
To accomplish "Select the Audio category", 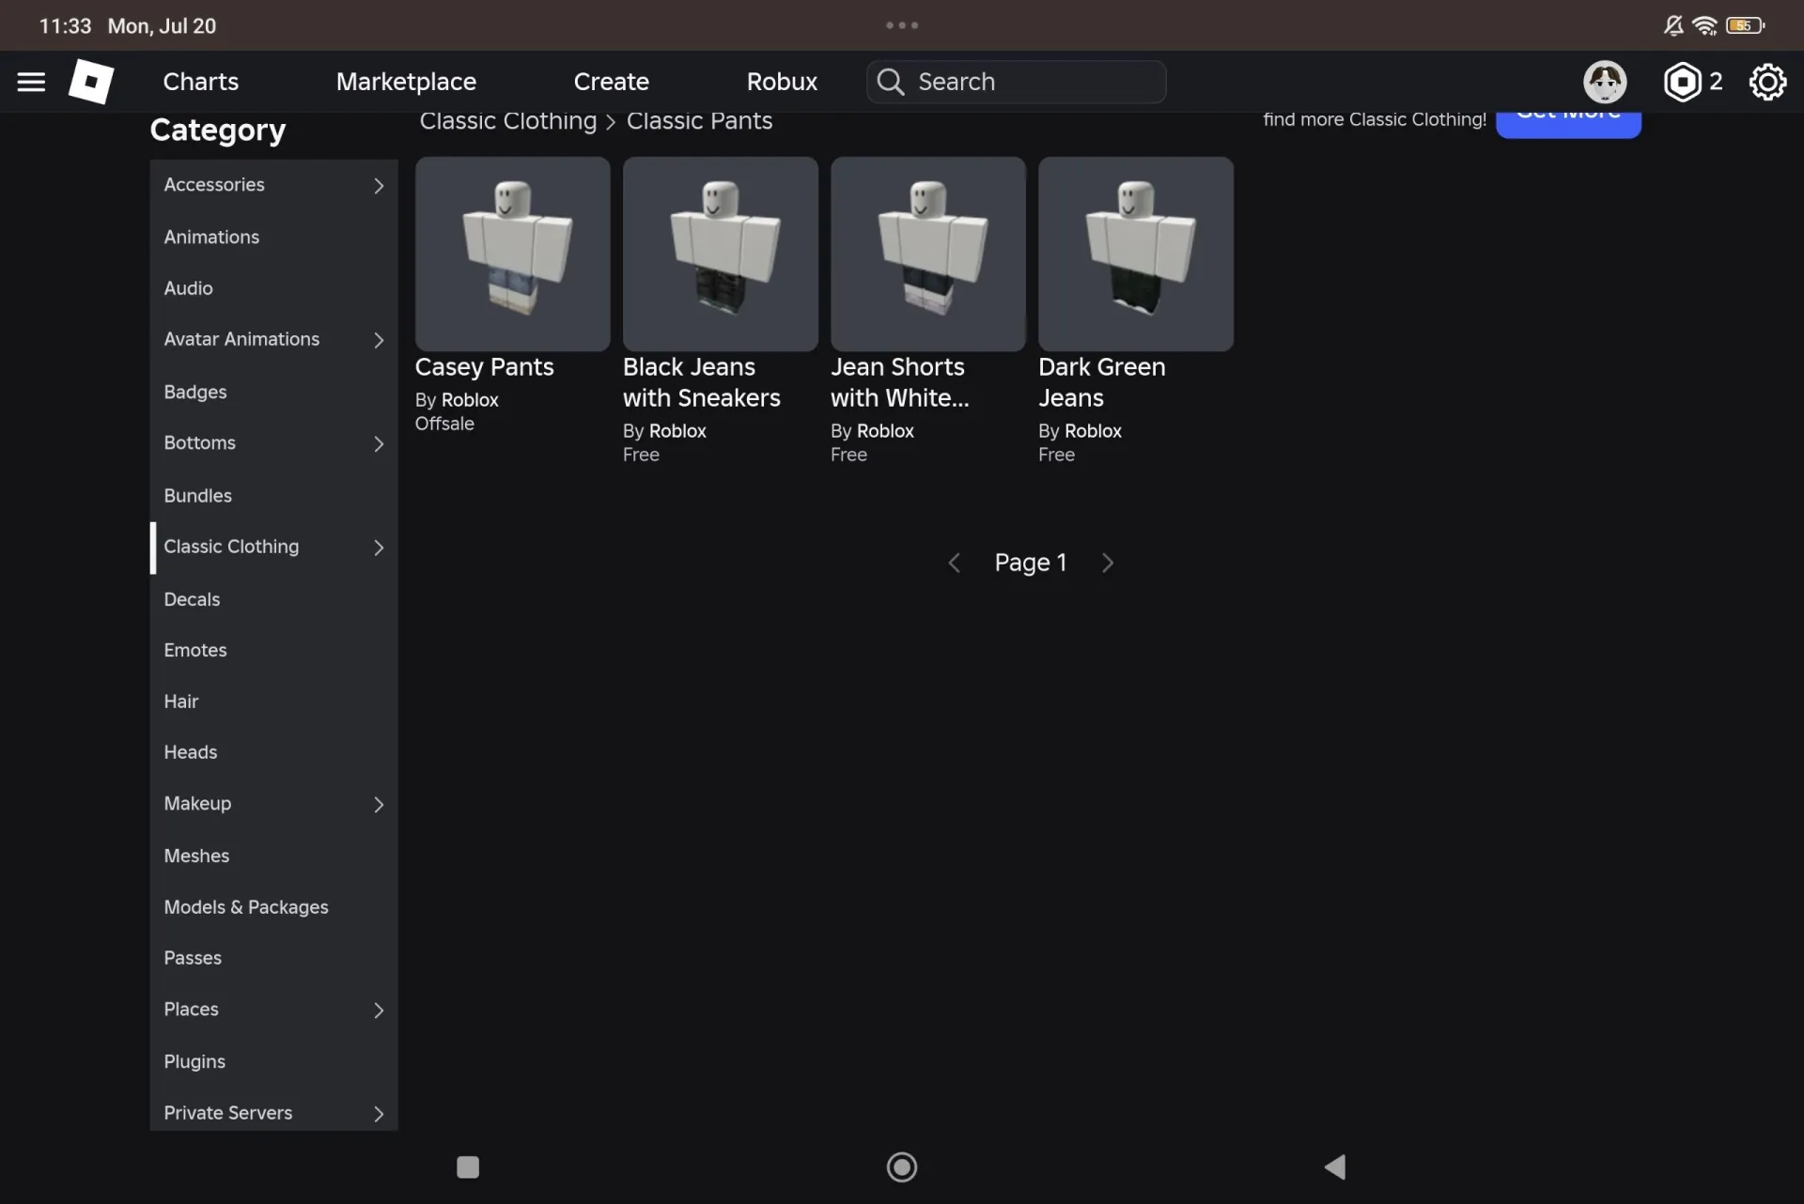I will 273,288.
